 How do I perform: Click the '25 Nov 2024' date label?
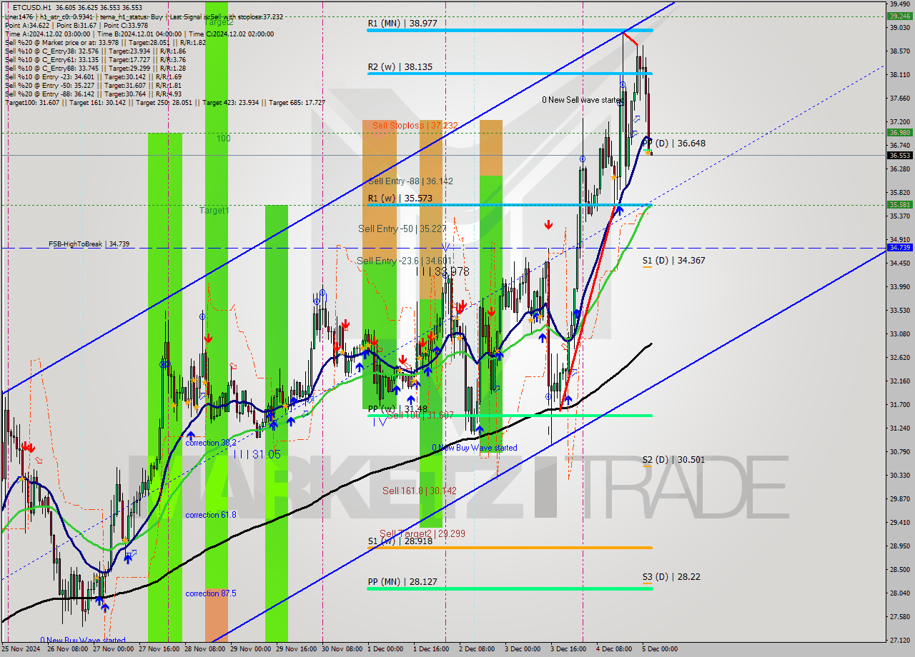pos(21,649)
